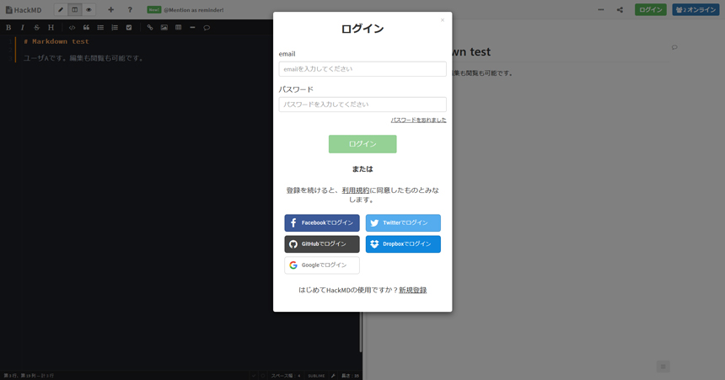Open editor preferences wrench icon
The image size is (725, 380).
click(x=333, y=376)
